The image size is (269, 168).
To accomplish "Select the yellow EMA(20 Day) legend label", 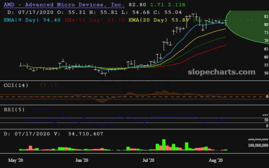I will (148, 20).
